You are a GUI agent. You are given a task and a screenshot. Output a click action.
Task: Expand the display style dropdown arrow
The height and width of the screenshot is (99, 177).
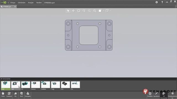pyautogui.click(x=104, y=11)
